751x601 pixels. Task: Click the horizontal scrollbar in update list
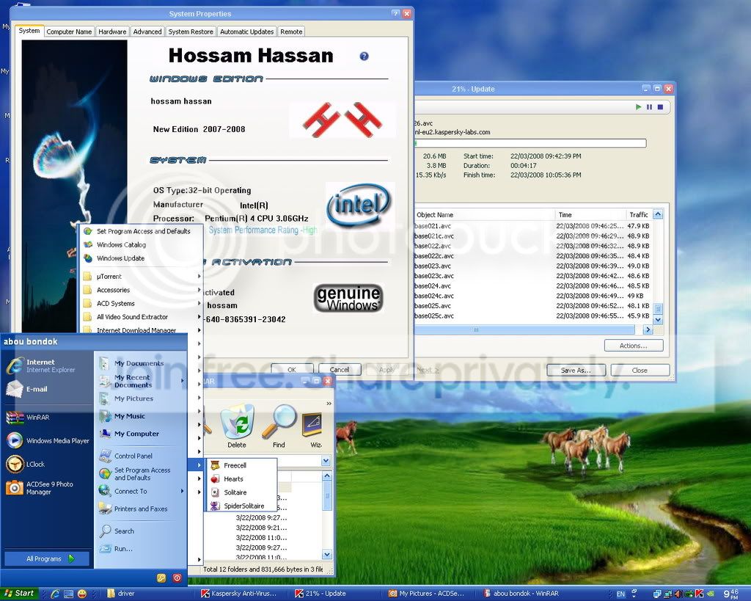[x=524, y=329]
